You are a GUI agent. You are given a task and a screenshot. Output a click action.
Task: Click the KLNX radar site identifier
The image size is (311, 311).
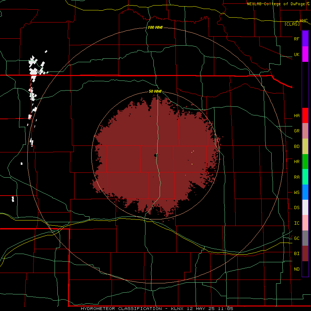177,309
